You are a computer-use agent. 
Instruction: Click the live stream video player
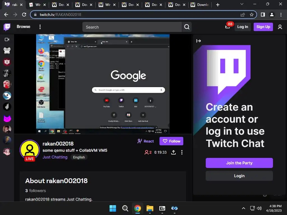click(103, 84)
